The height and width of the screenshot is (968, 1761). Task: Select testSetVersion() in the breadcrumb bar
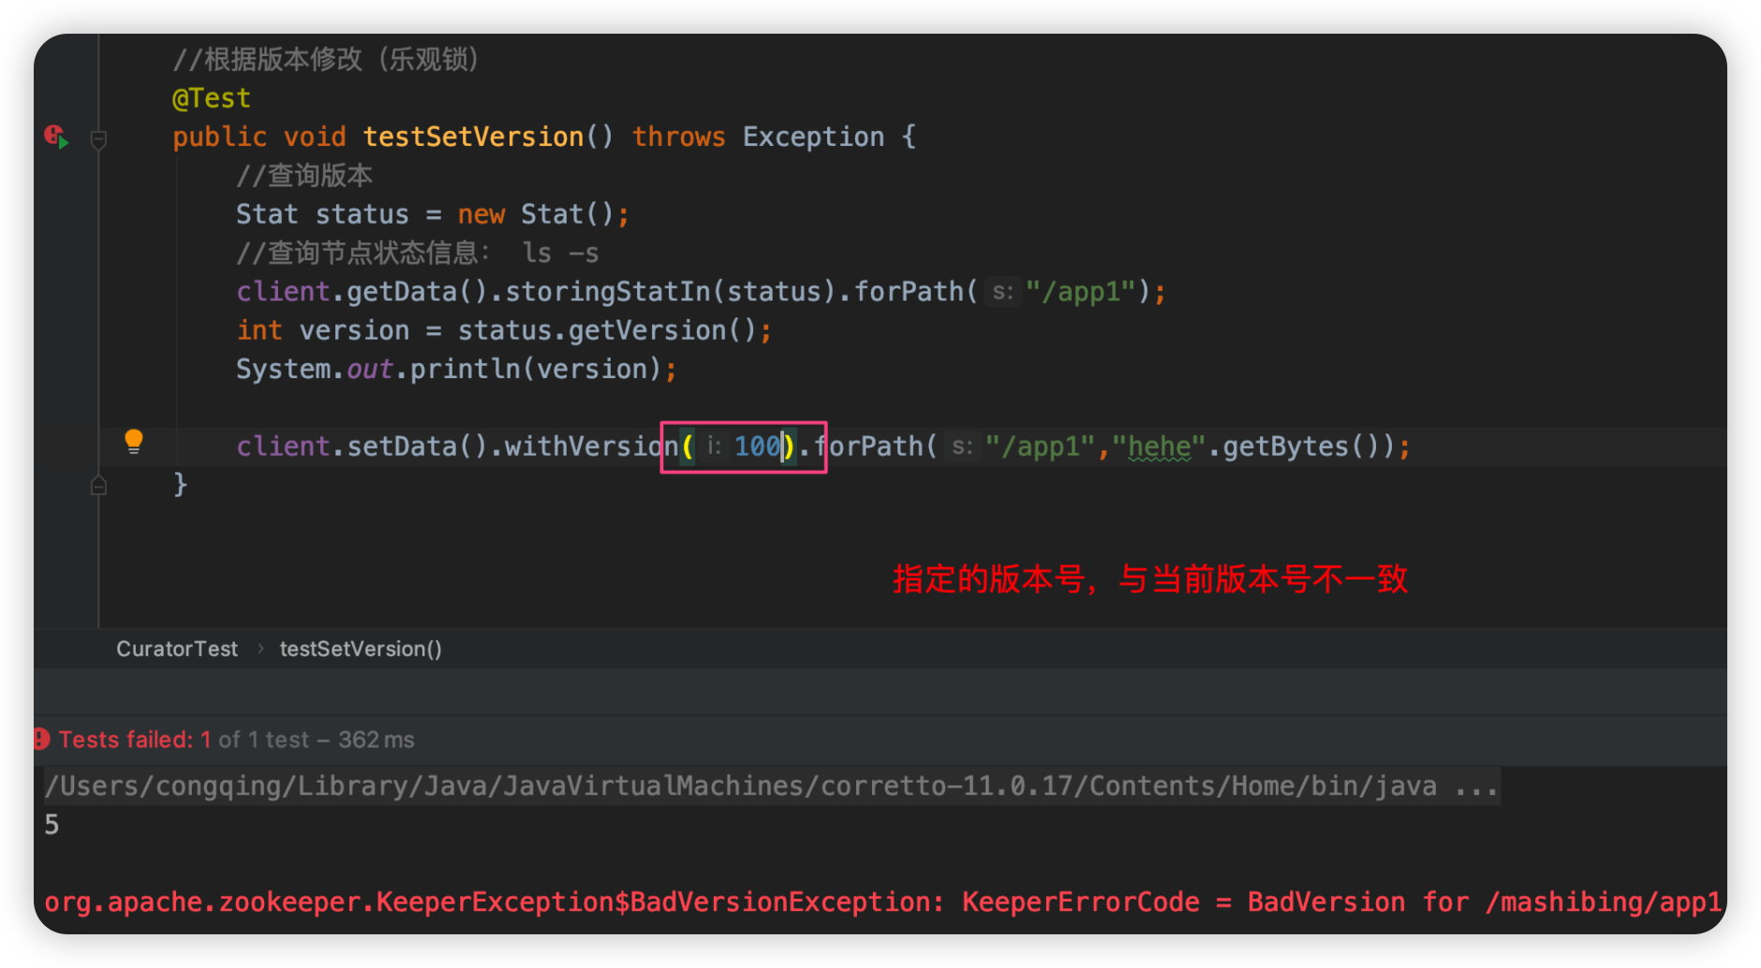tap(361, 649)
